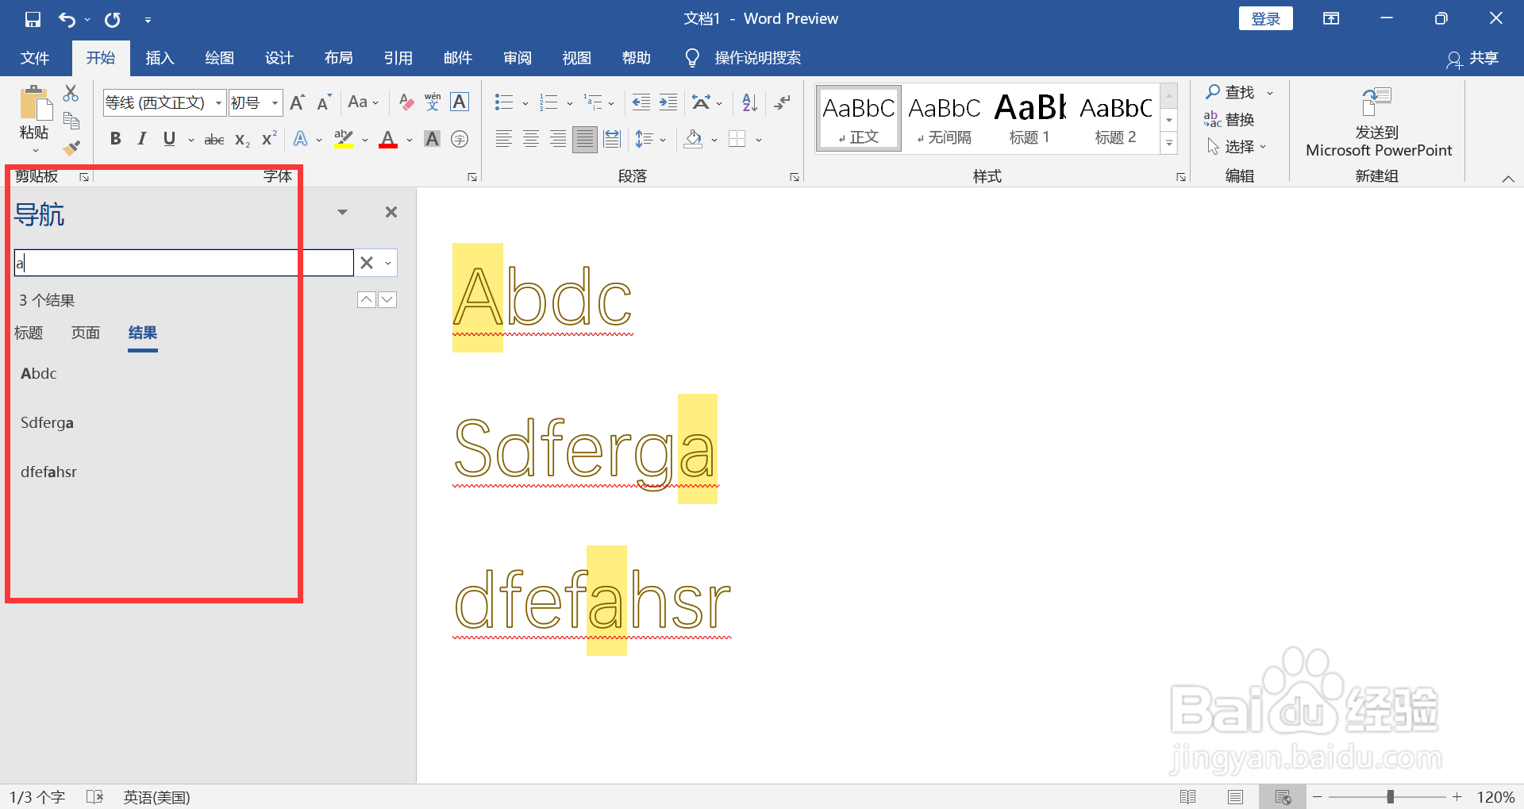Apply strikethrough abc formatting
1524x809 pixels.
click(x=214, y=140)
